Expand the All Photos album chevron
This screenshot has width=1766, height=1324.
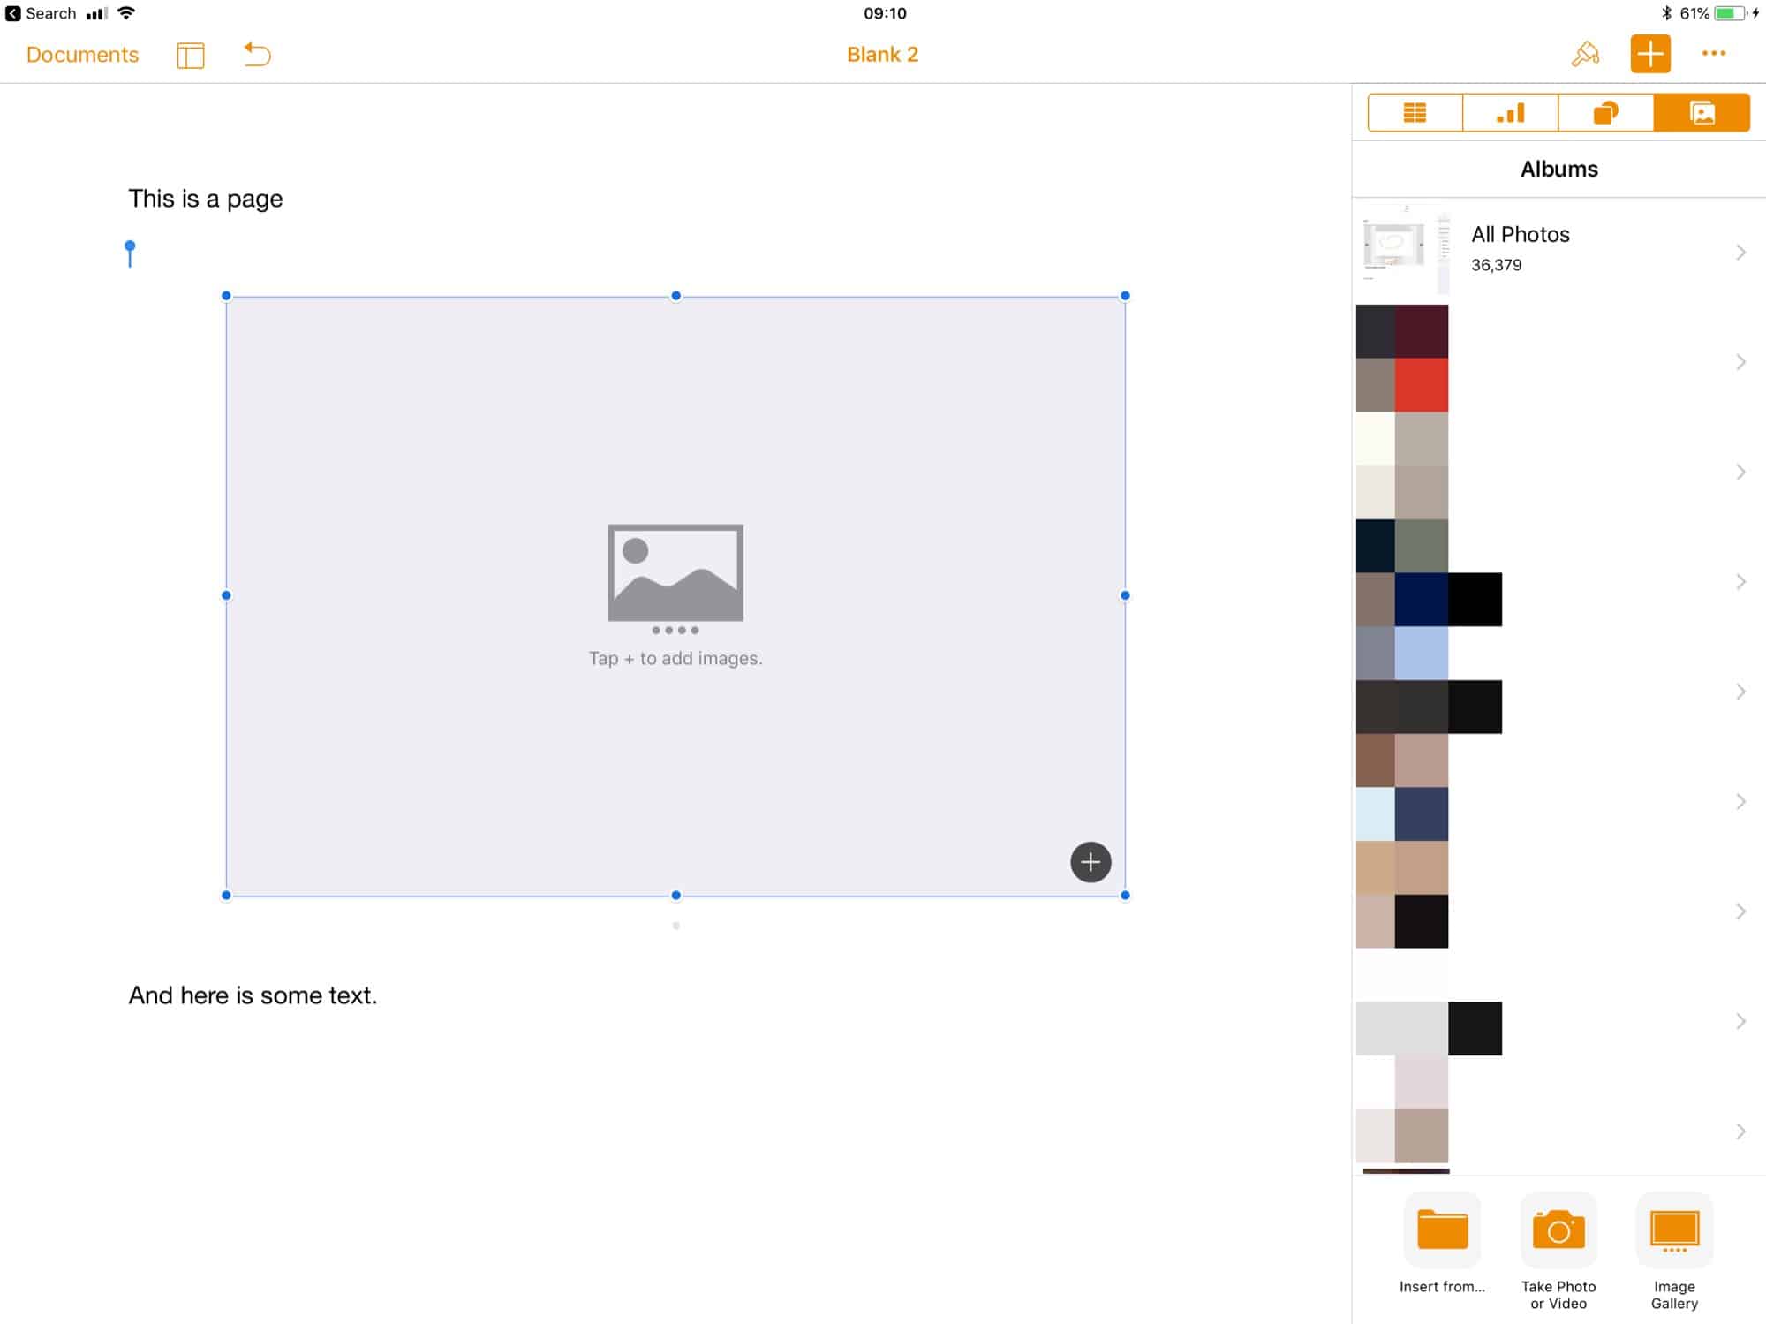(x=1740, y=251)
